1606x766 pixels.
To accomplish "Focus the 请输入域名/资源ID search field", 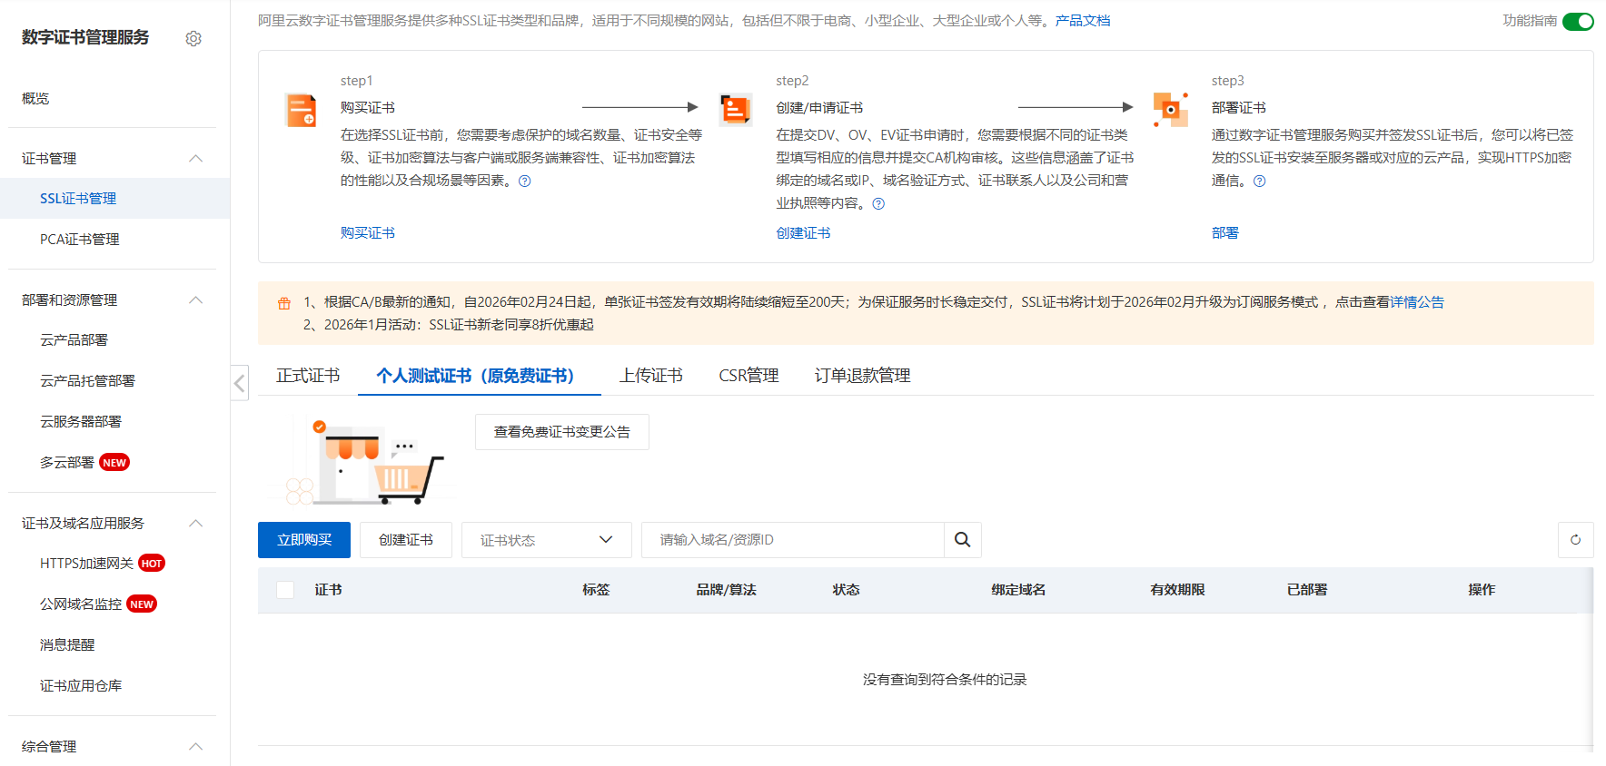I will click(792, 540).
